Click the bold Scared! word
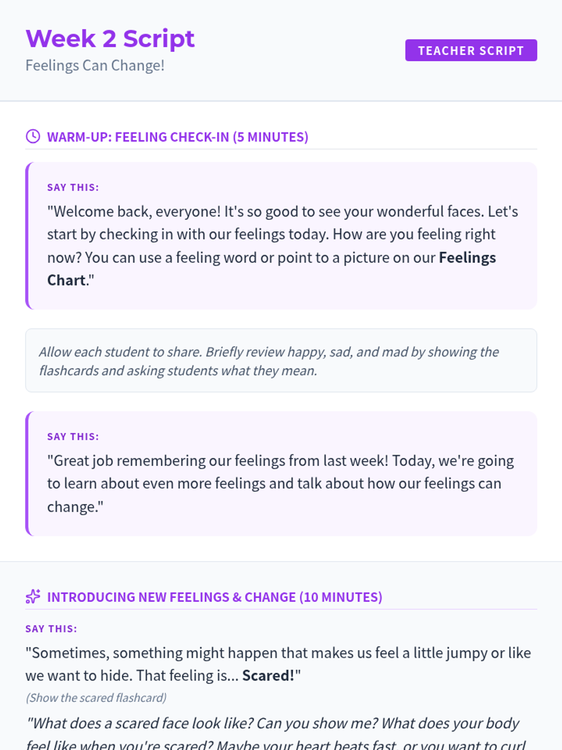 point(268,675)
